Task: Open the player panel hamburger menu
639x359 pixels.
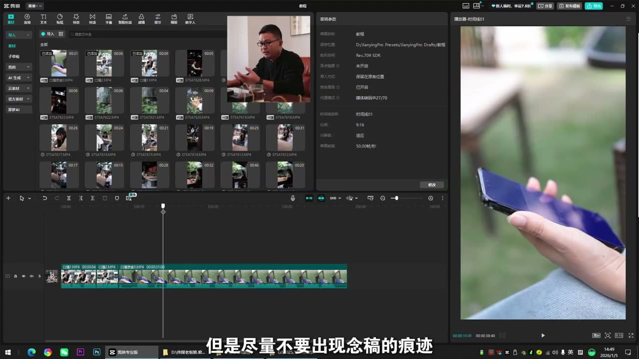Action: coord(628,19)
